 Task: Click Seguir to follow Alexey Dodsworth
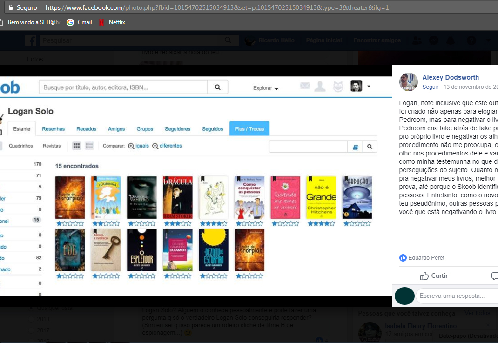point(431,87)
